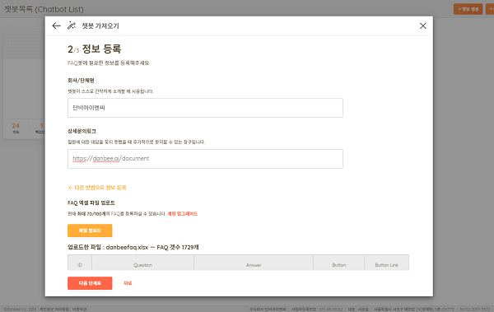Open 개인정보 처리방침 in the footer
The width and height of the screenshot is (494, 312).
coord(54,310)
